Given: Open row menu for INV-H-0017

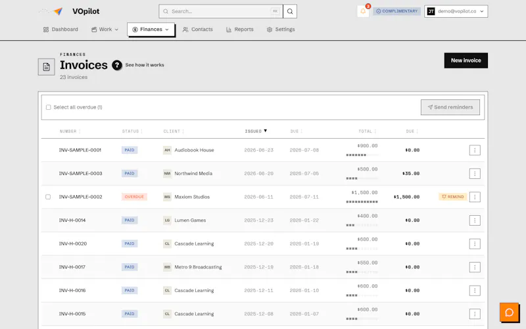Looking at the screenshot, I should tap(475, 267).
